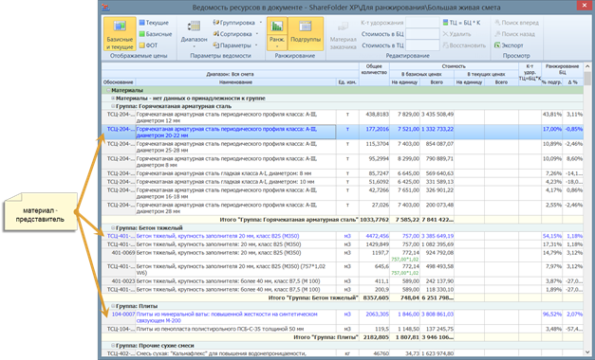595x360 pixels.
Task: Click Поиск вперед search button
Action: click(516, 23)
